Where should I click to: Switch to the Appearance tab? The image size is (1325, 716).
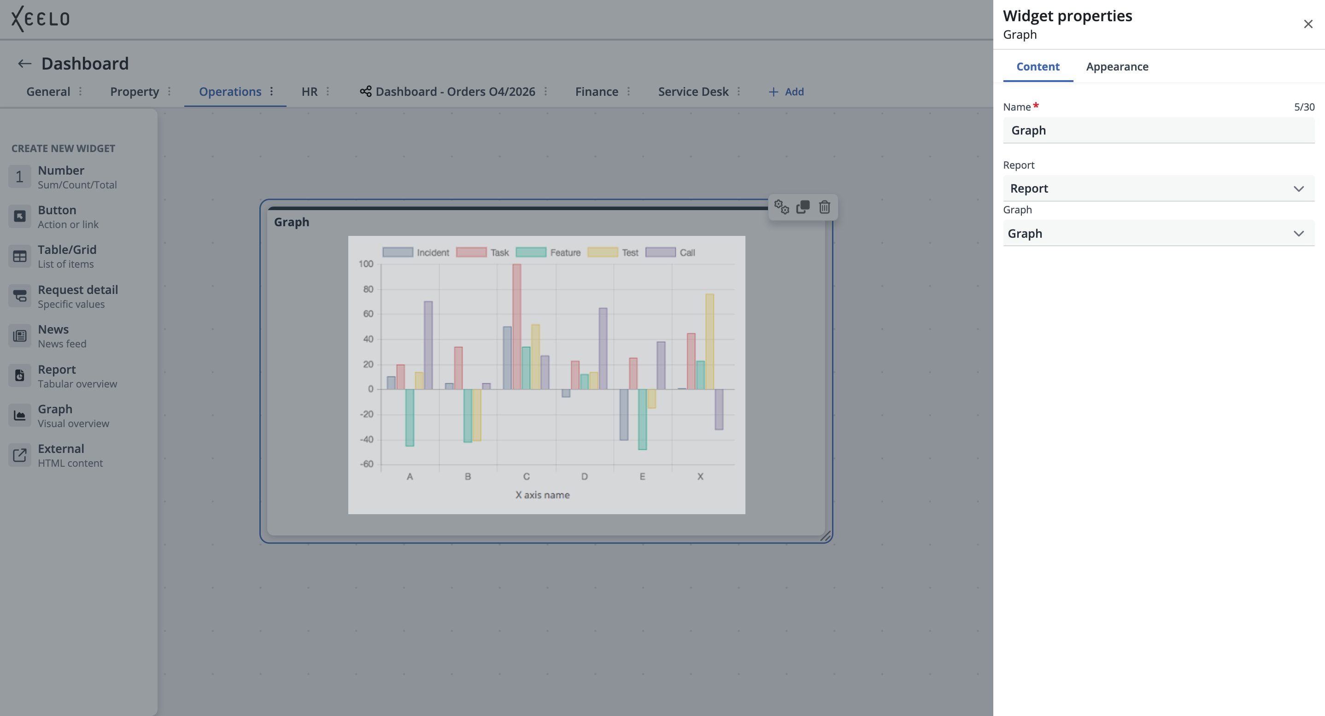pos(1117,67)
